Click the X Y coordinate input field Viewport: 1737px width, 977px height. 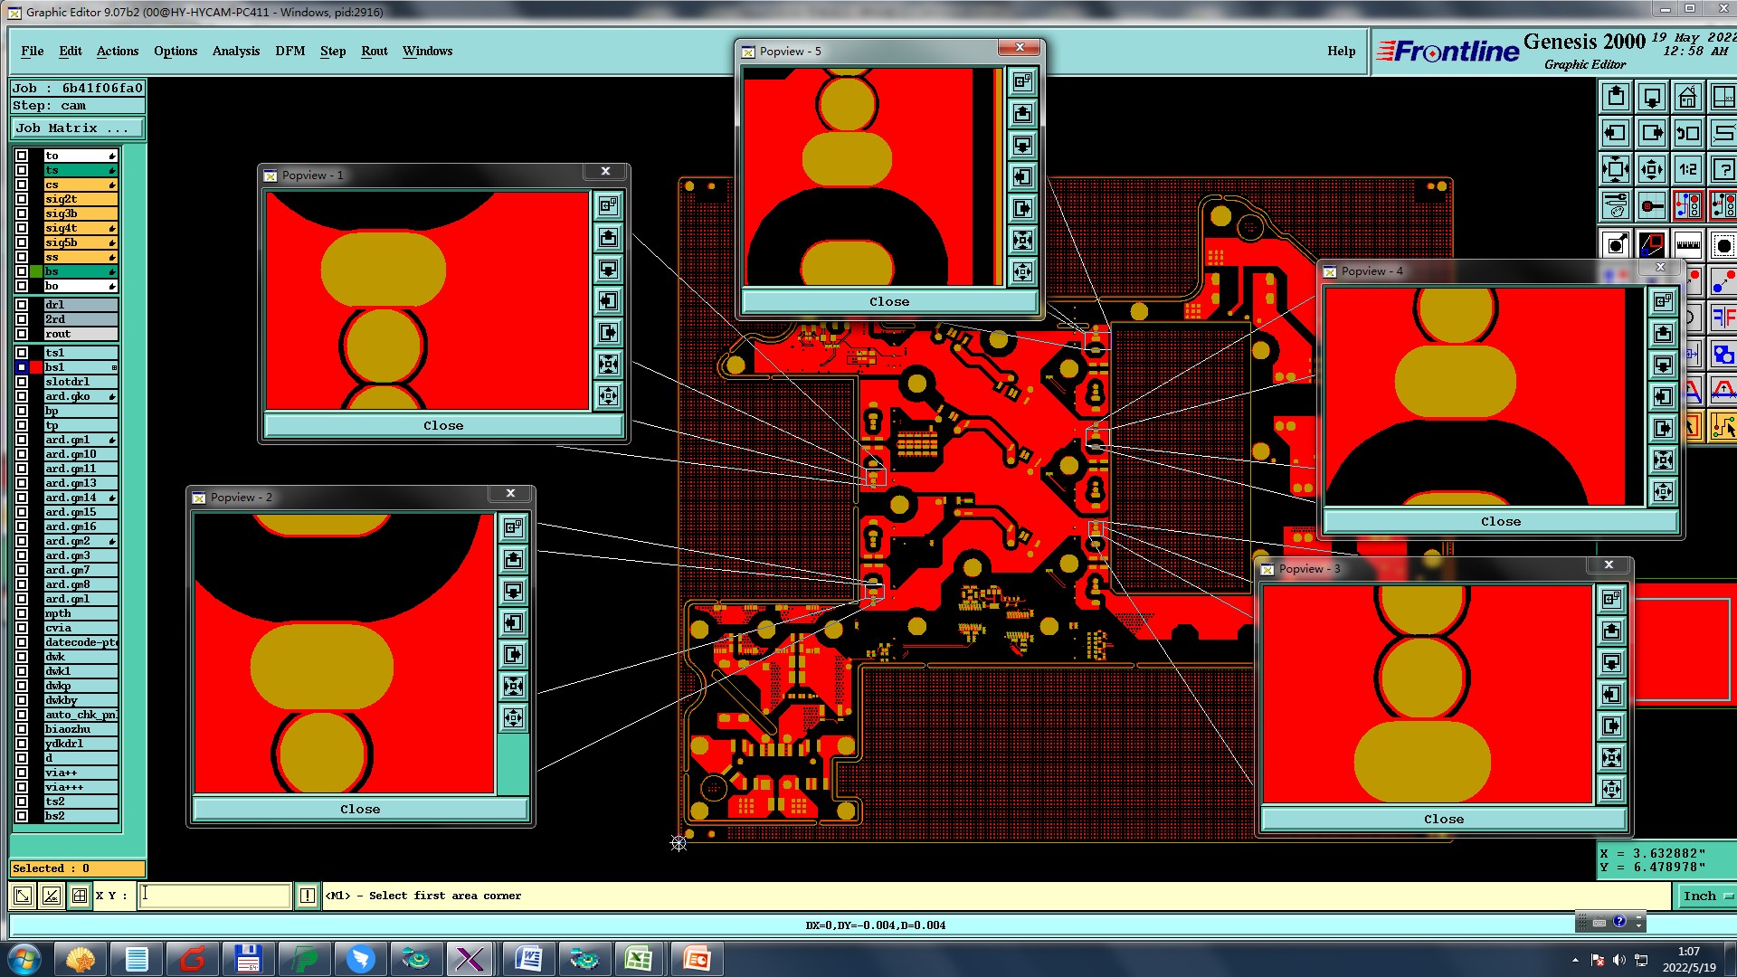point(215,896)
